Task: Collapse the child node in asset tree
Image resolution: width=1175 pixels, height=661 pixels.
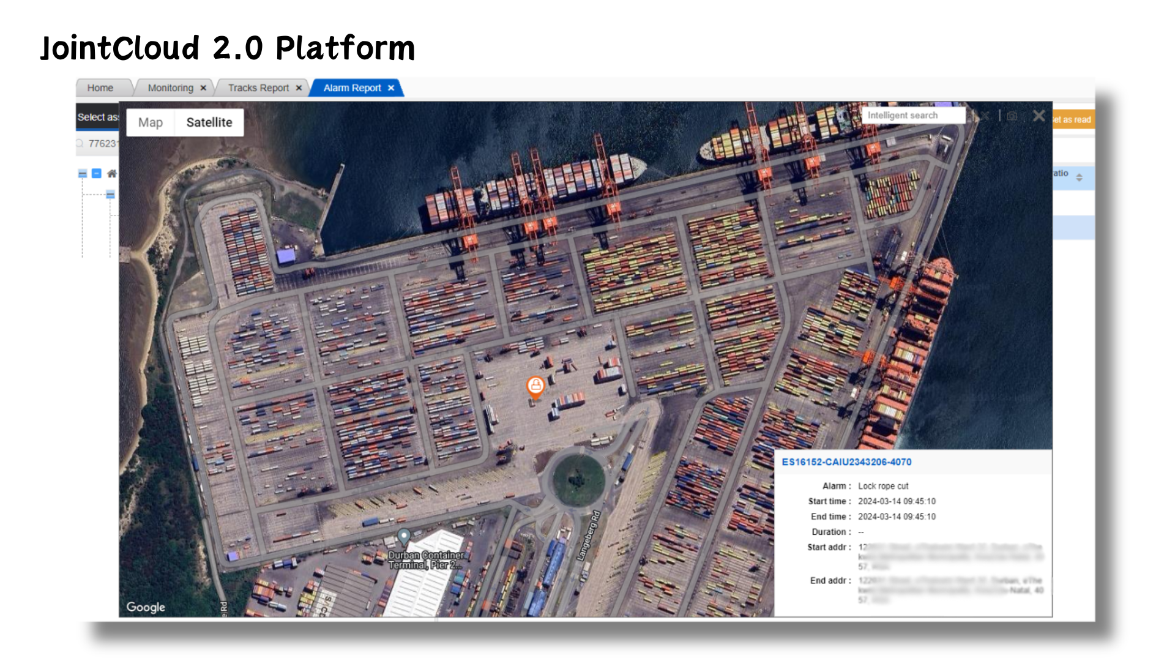Action: pos(110,195)
